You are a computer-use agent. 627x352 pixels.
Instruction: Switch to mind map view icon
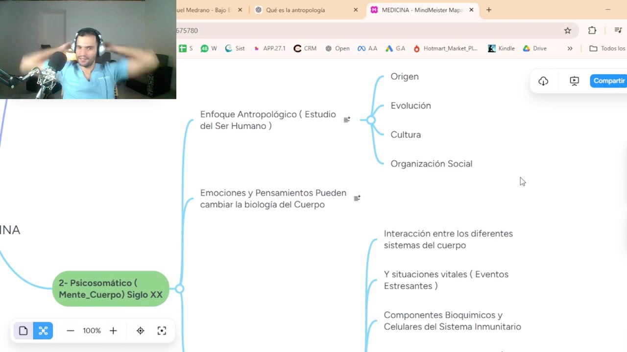tap(43, 331)
